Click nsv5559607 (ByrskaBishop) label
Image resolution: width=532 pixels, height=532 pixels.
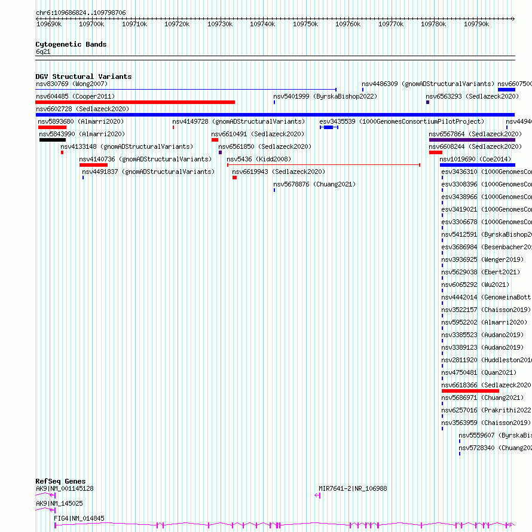[496, 435]
